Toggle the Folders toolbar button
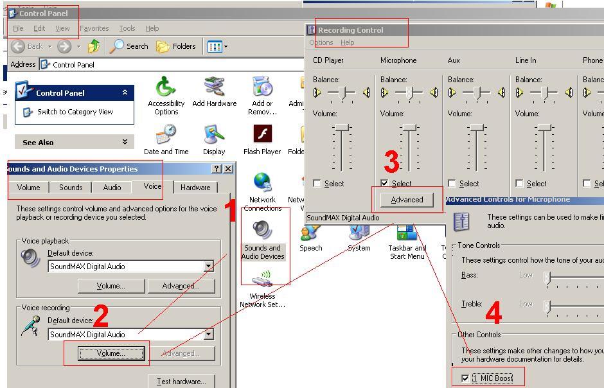This screenshot has height=388, width=604. 175,47
